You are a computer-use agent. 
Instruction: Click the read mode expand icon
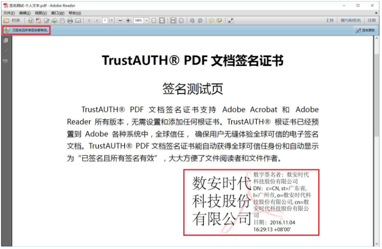pos(231,21)
